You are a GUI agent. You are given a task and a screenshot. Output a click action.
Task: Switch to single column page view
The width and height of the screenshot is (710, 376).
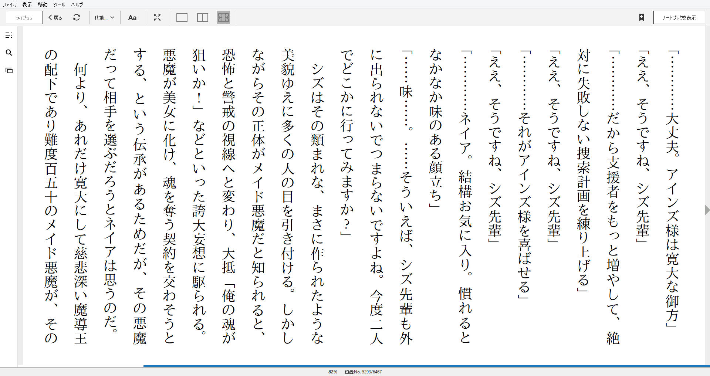point(182,17)
